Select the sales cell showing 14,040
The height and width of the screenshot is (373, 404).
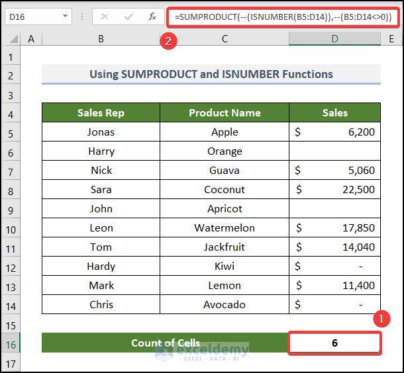334,247
